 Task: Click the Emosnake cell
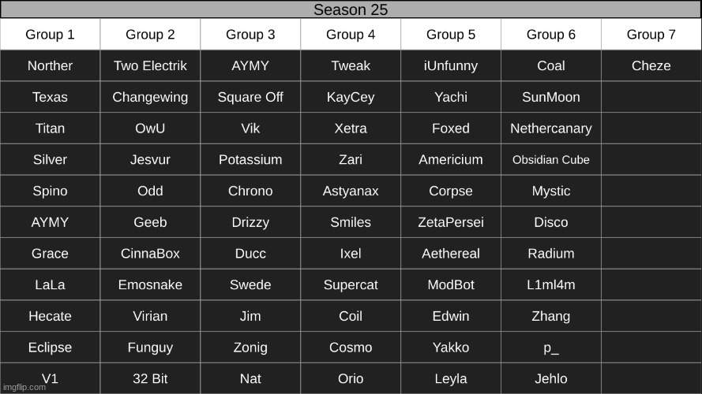click(x=150, y=284)
